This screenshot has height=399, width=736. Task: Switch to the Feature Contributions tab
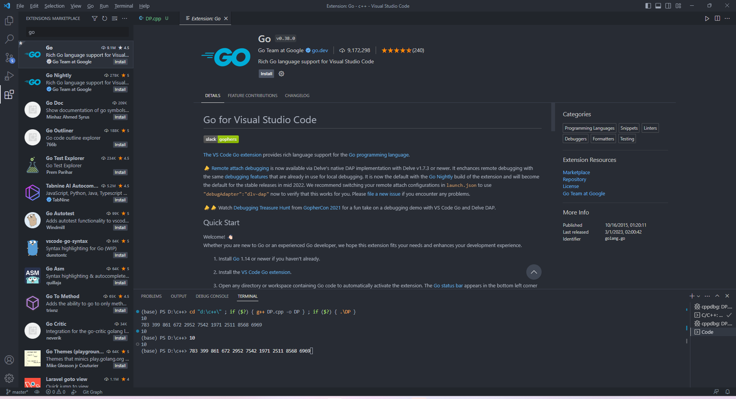point(253,96)
